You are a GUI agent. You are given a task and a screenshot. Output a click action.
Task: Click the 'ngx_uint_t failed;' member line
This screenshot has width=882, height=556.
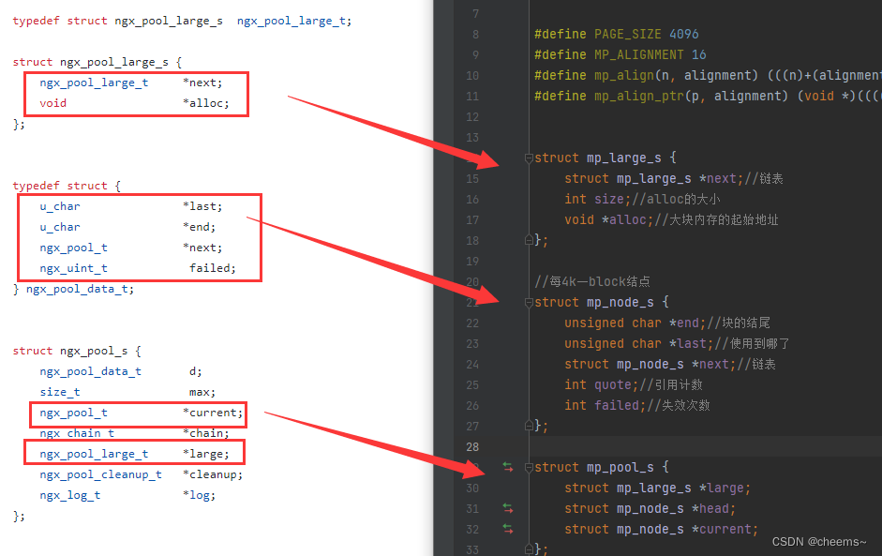(x=138, y=268)
